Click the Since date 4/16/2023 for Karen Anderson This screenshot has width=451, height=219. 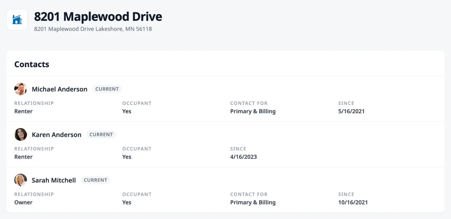(x=244, y=157)
